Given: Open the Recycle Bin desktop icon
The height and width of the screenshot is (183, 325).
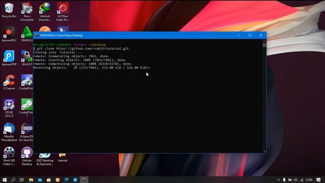Looking at the screenshot, I should click(x=9, y=10).
